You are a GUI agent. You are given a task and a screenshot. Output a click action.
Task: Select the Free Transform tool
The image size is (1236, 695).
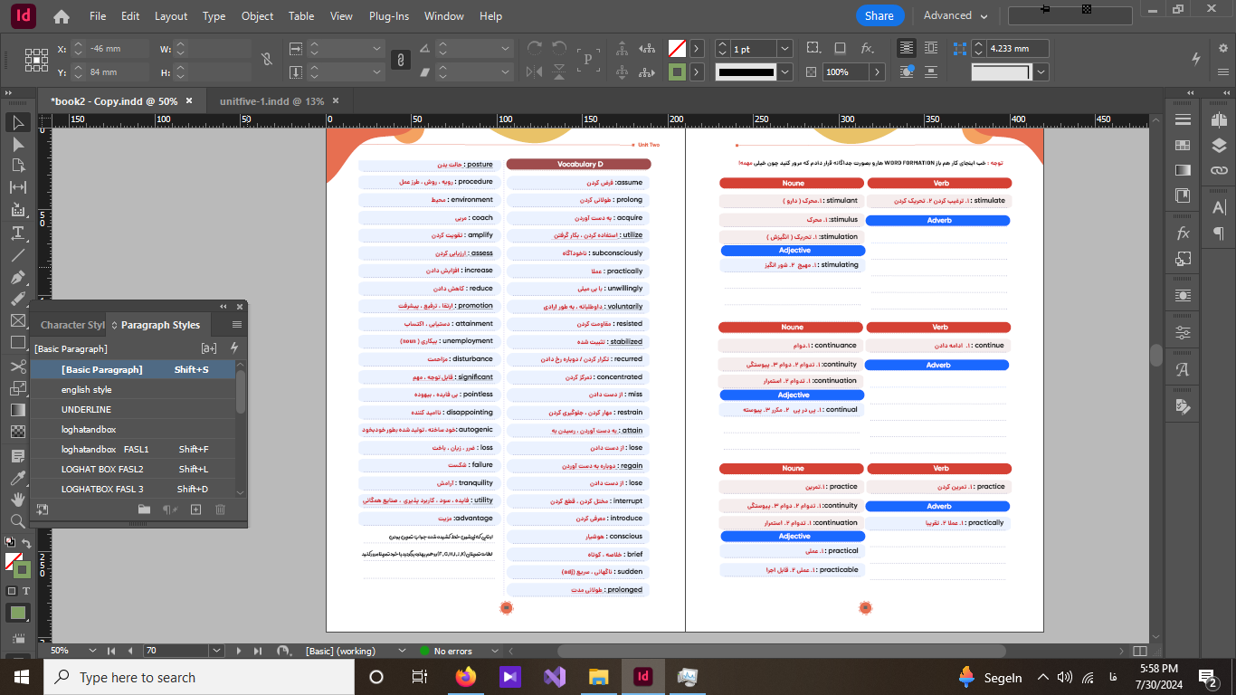(18, 388)
